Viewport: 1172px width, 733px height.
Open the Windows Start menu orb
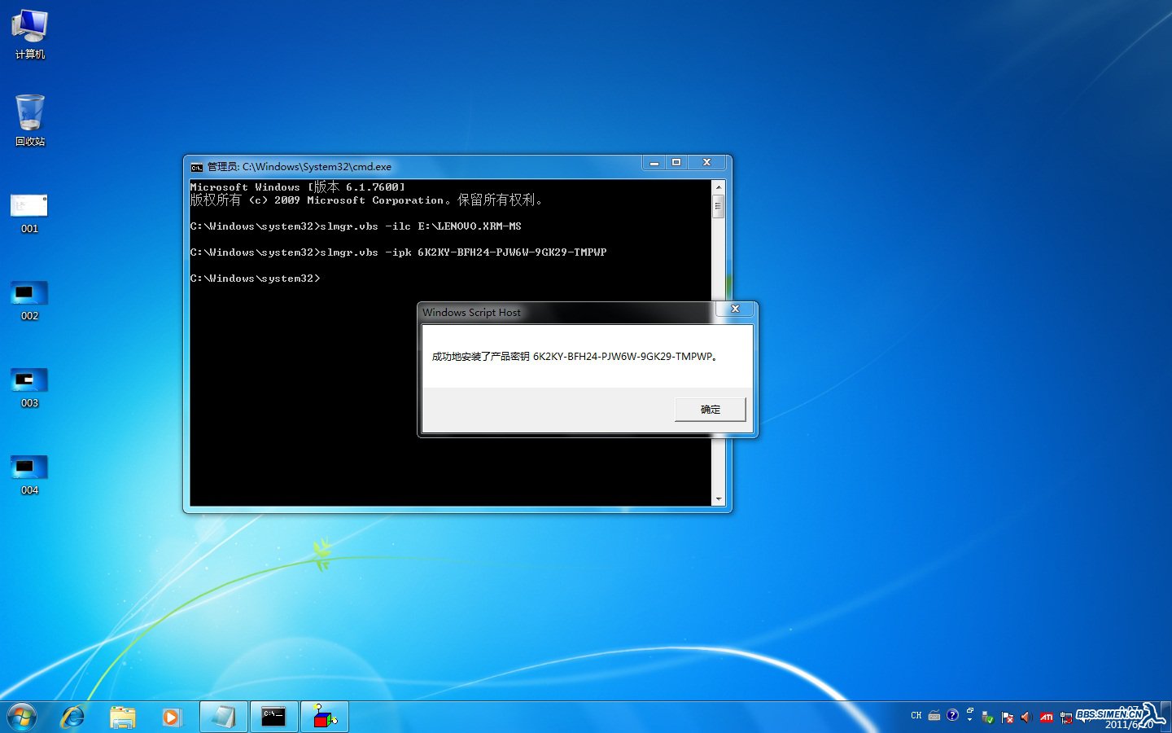(x=22, y=717)
